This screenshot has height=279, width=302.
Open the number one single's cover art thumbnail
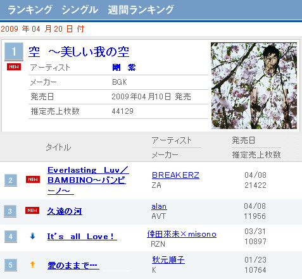pos(254,86)
